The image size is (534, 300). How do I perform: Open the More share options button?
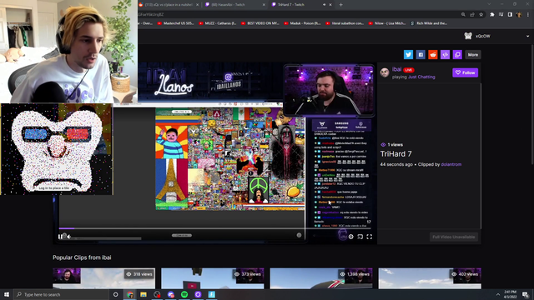[x=473, y=54]
